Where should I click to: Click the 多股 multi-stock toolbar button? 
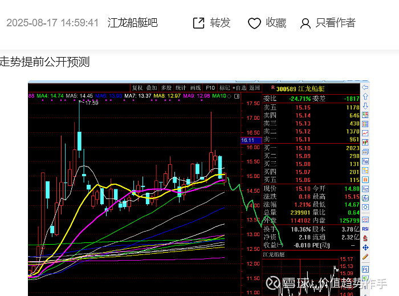166,88
